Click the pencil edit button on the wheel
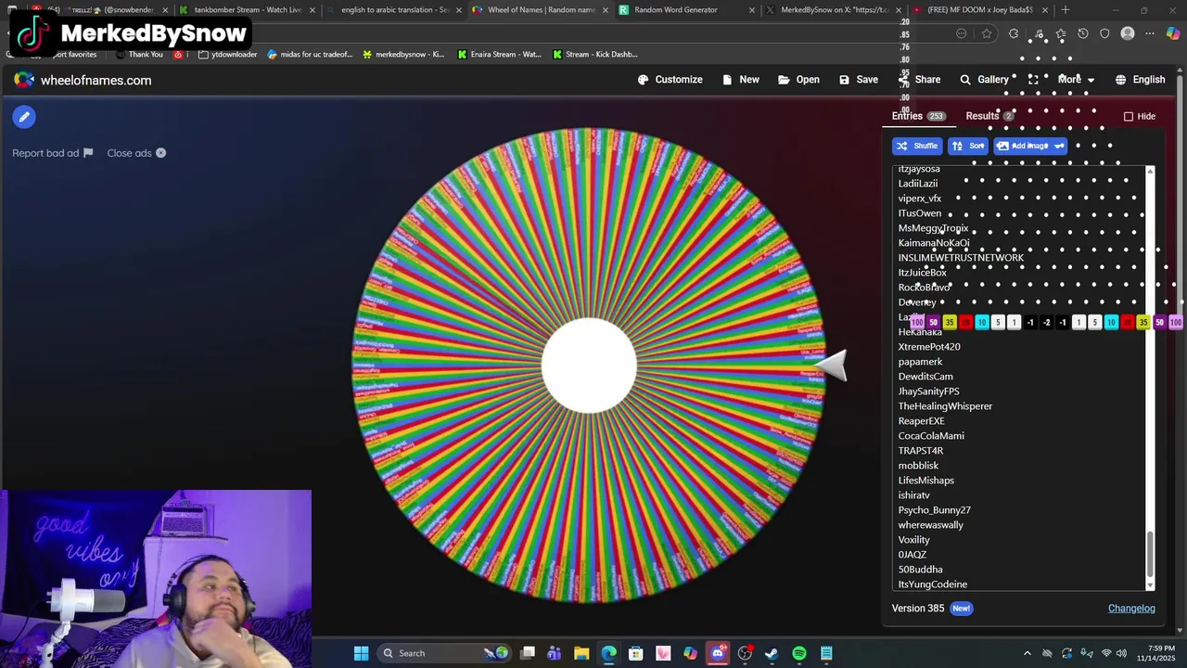Screen dimensions: 1187x668 (24, 116)
